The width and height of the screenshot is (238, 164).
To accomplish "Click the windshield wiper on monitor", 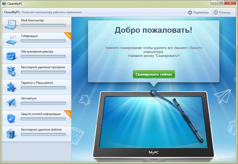I will [x=178, y=116].
